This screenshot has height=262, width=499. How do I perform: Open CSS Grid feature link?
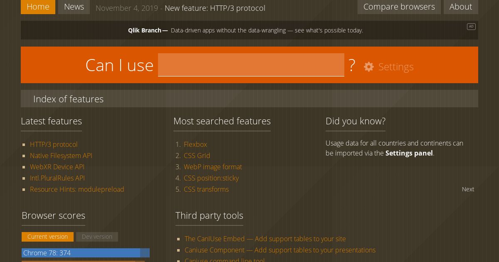coord(197,156)
